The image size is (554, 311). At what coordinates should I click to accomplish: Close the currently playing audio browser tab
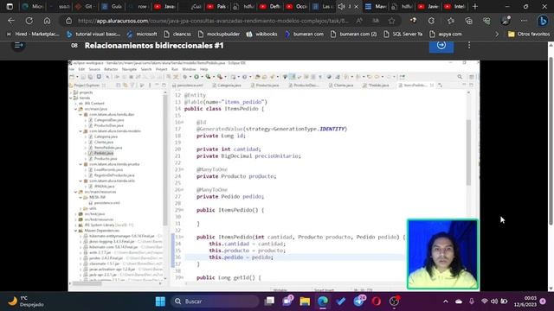(356, 7)
